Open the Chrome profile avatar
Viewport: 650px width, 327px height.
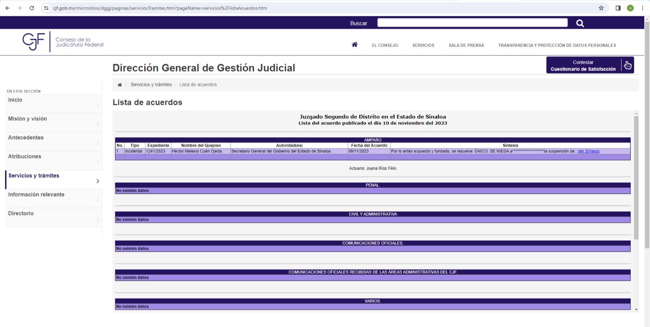[x=630, y=8]
